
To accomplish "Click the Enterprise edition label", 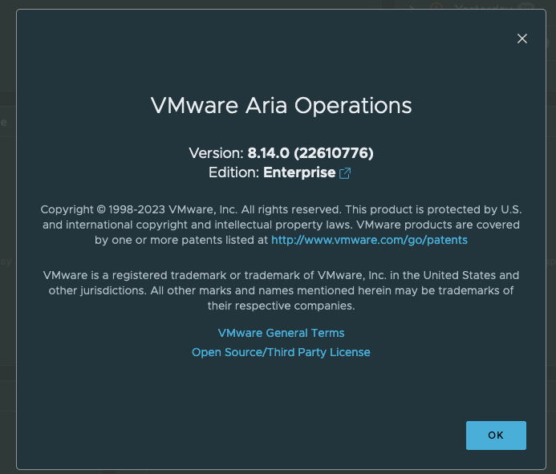I will [299, 172].
